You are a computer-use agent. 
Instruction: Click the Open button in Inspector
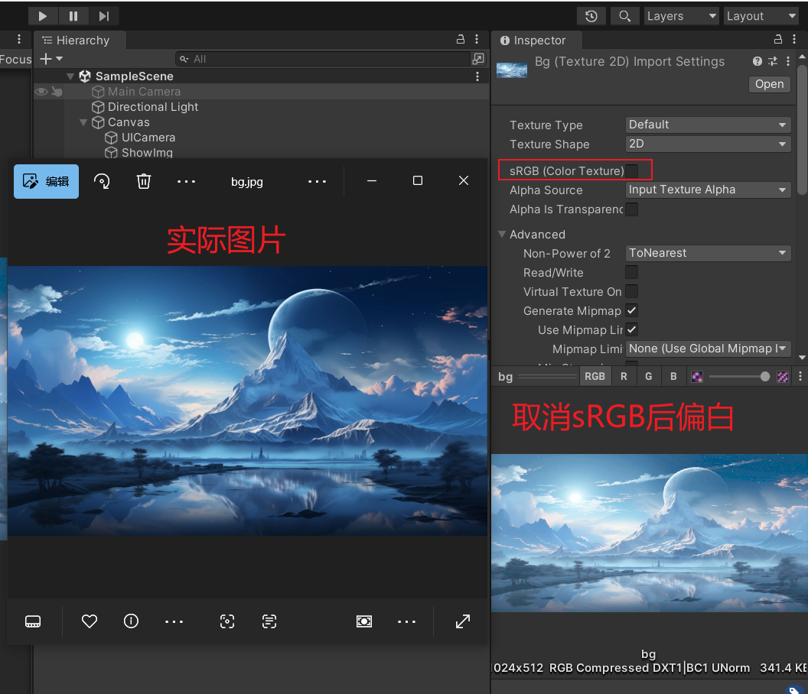[x=769, y=84]
